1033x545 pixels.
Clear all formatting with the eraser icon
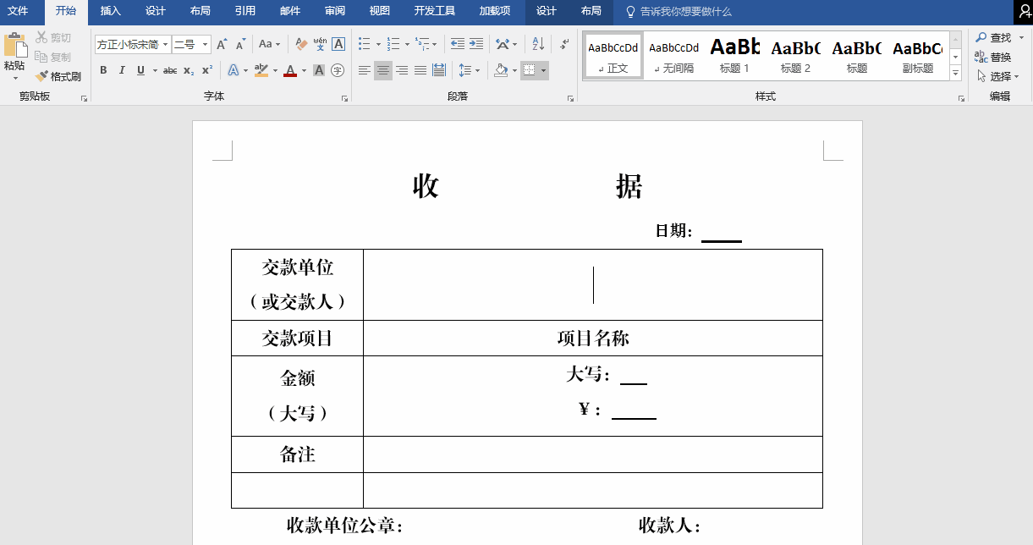[x=301, y=44]
